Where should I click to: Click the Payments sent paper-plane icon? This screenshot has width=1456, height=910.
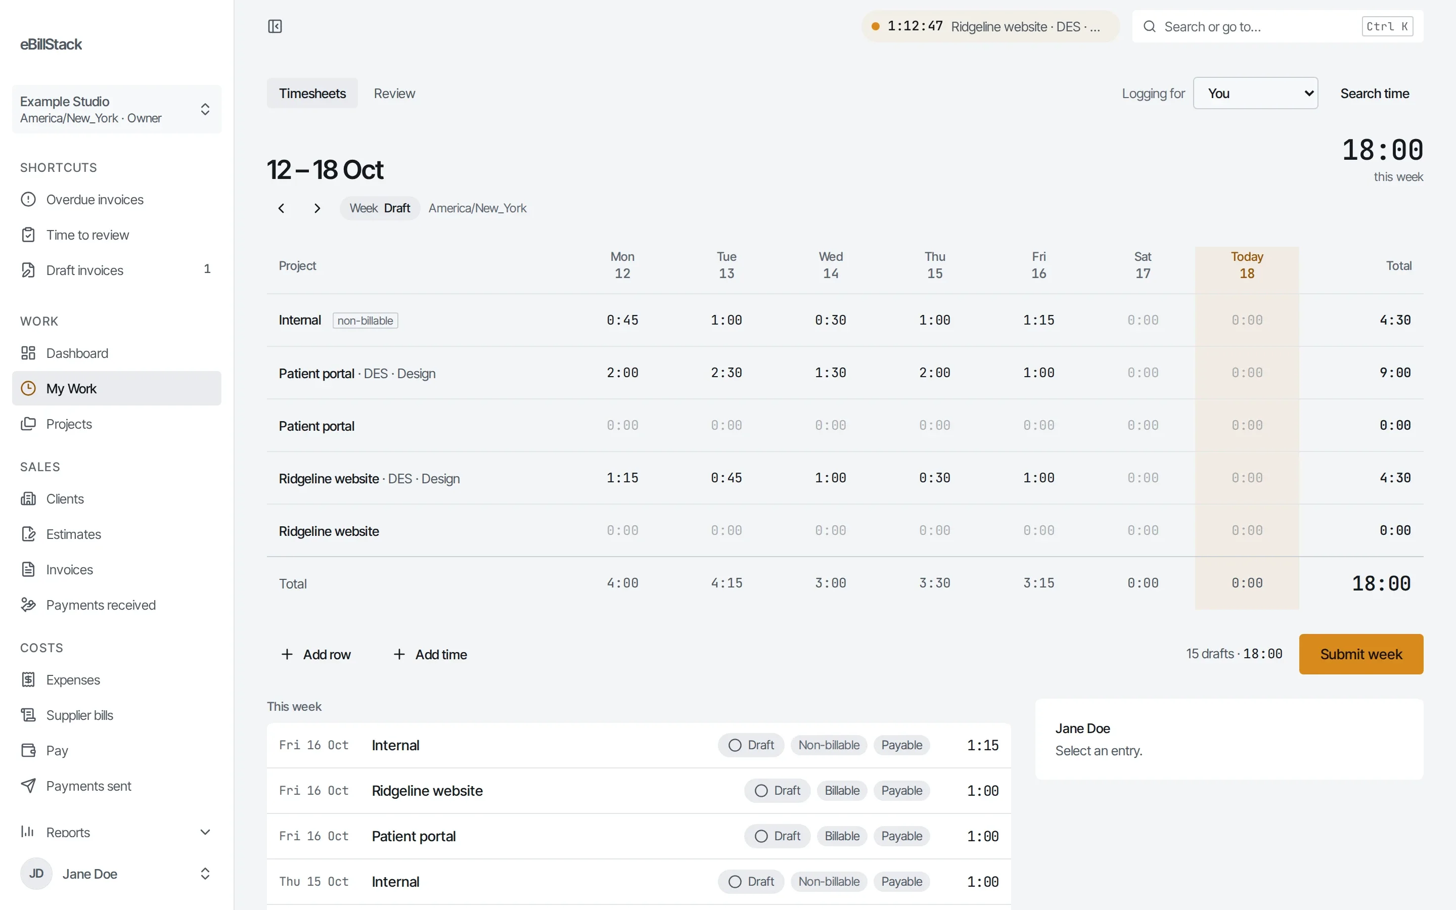point(28,786)
